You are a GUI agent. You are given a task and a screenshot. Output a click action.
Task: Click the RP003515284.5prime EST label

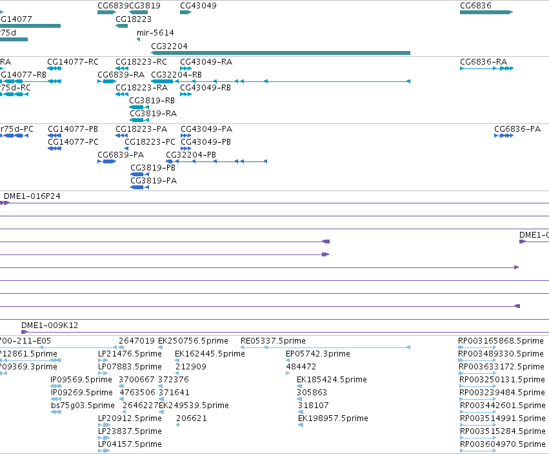pos(503,431)
